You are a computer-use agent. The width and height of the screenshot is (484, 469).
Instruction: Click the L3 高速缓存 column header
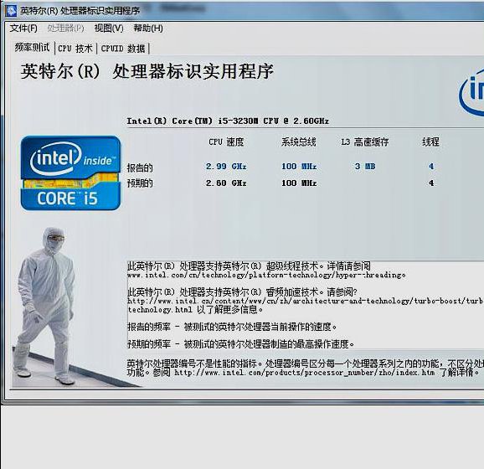(x=365, y=142)
